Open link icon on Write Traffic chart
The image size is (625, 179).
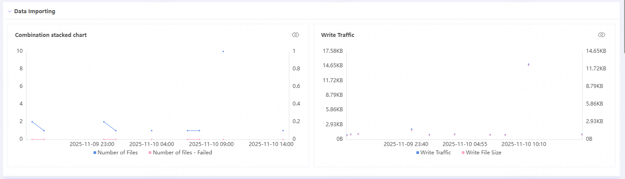601,35
